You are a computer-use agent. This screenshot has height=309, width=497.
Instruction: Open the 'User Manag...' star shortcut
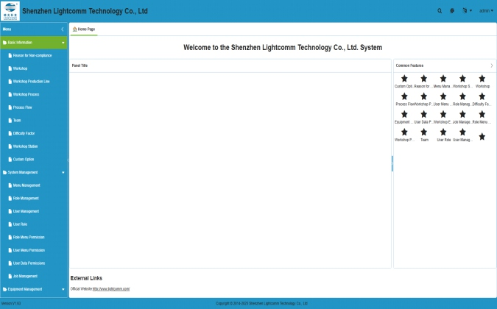click(462, 135)
